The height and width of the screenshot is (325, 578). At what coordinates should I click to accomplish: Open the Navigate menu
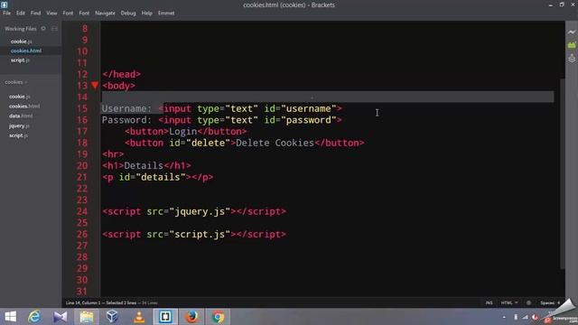coord(105,13)
